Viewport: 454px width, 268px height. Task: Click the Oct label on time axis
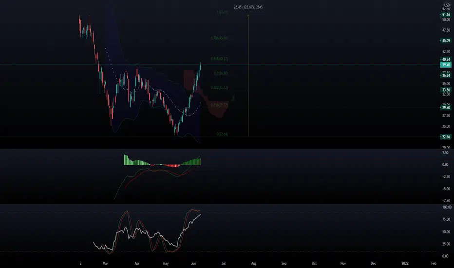[x=314, y=263]
